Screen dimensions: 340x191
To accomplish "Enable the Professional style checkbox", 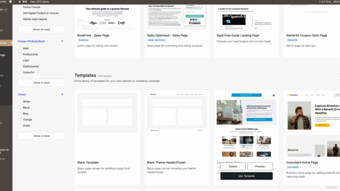I will coord(20,54).
